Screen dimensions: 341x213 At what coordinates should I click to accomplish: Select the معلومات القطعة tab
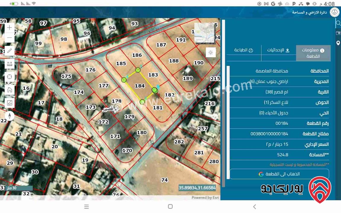pyautogui.click(x=313, y=53)
